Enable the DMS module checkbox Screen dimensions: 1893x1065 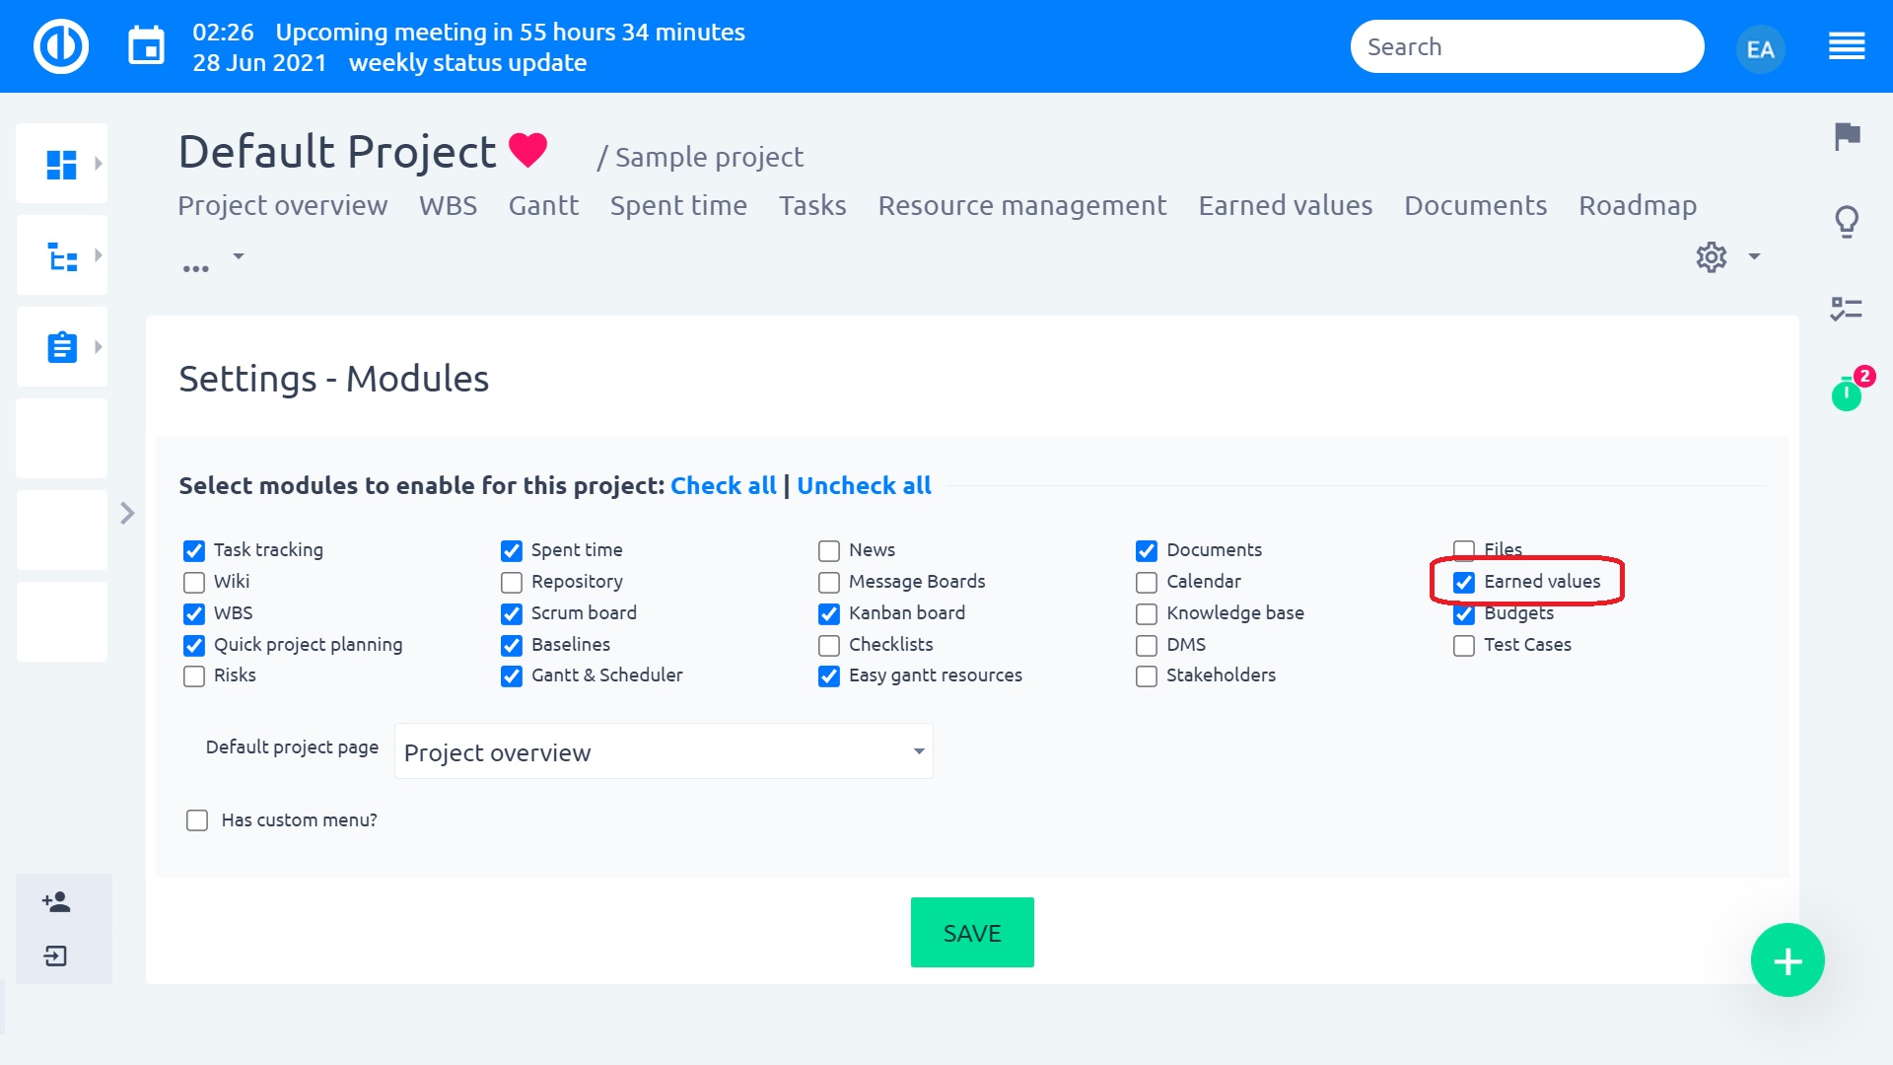(x=1147, y=645)
